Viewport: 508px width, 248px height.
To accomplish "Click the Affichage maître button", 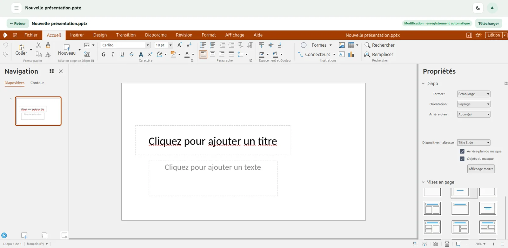I will coord(481,169).
